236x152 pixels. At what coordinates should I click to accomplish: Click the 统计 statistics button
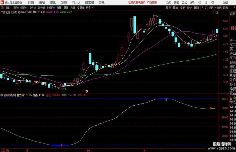point(190,8)
